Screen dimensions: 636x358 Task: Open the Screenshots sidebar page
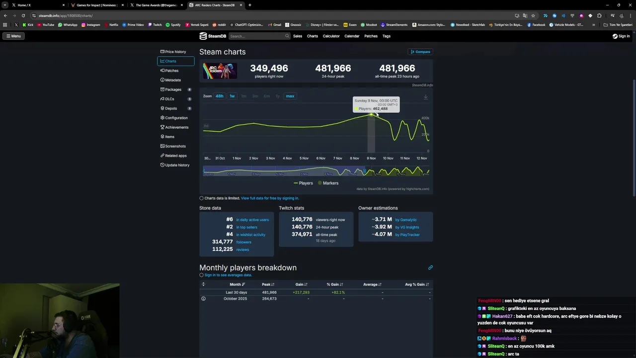tap(172, 146)
